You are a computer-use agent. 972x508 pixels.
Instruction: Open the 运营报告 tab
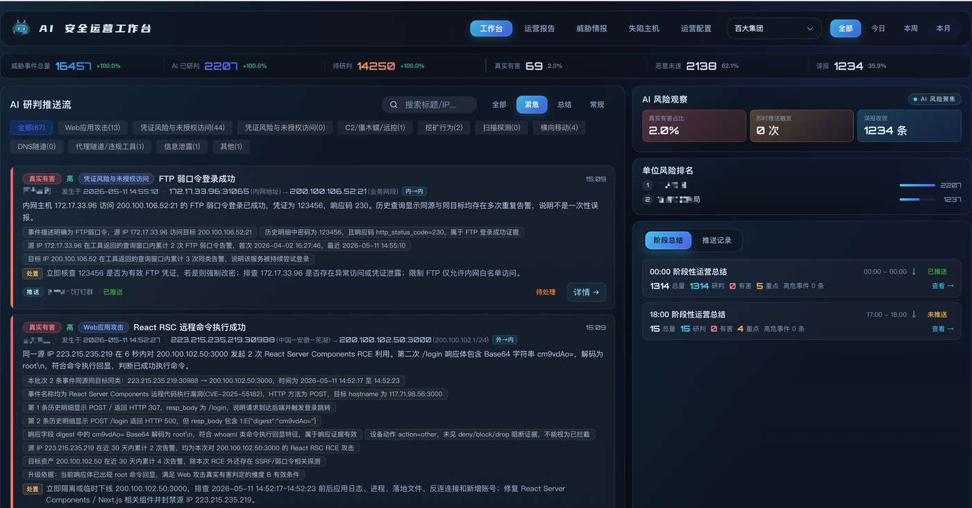539,28
